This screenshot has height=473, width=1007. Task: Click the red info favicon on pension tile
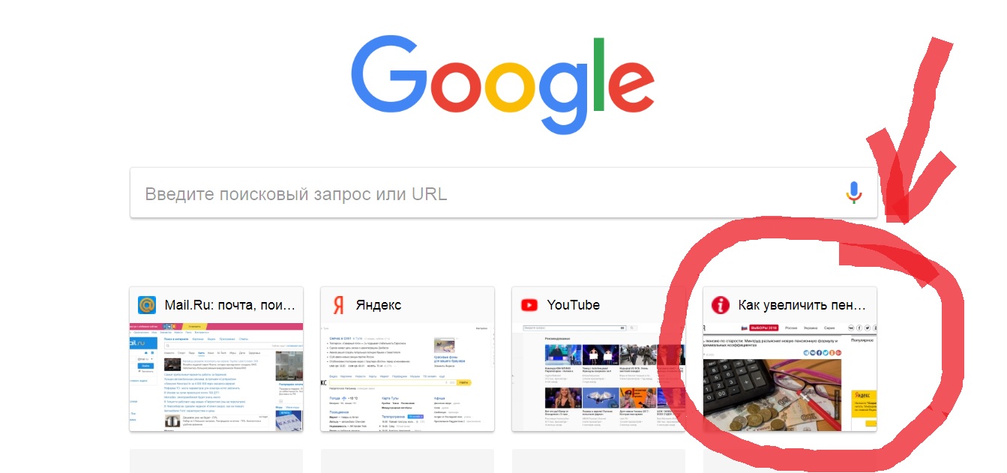point(721,305)
